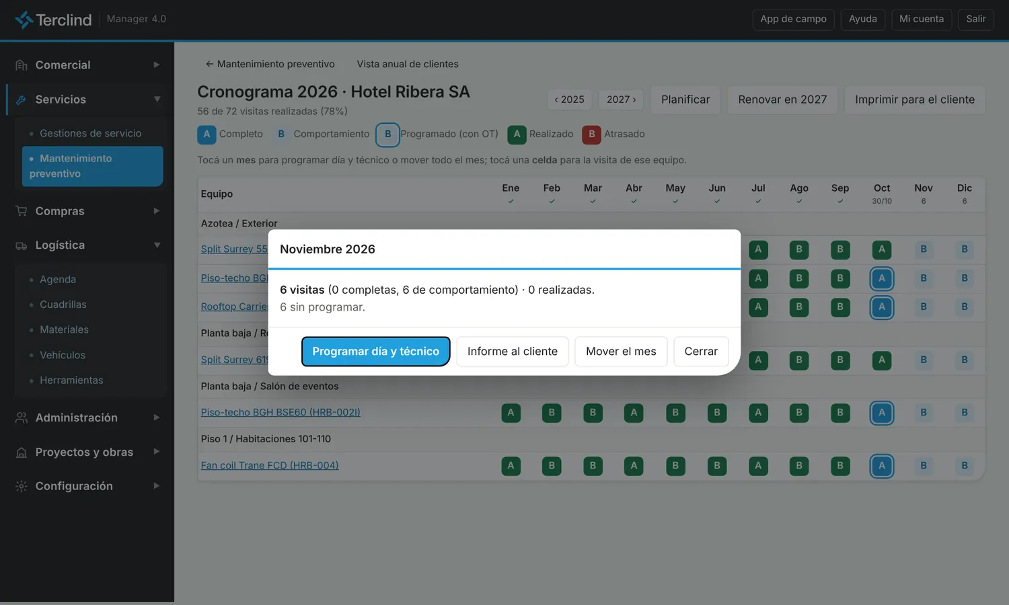This screenshot has width=1009, height=605.
Task: Open Mantenimiento preventivo menu item
Action: (92, 166)
